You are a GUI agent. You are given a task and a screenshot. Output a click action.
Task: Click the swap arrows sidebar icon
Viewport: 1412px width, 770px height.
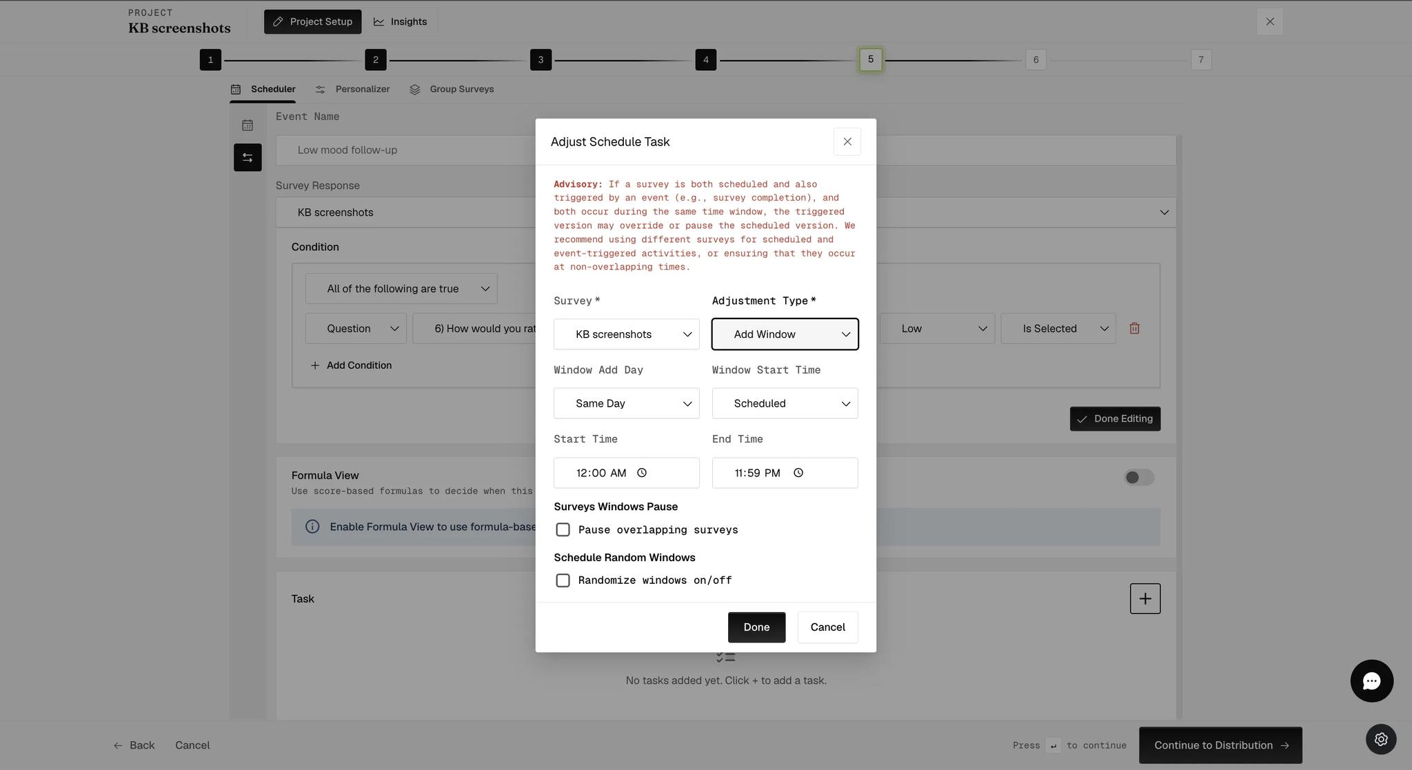click(x=248, y=157)
